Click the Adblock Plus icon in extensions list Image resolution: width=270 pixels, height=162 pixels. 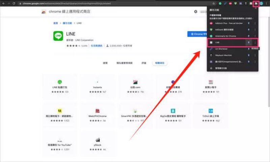click(211, 24)
